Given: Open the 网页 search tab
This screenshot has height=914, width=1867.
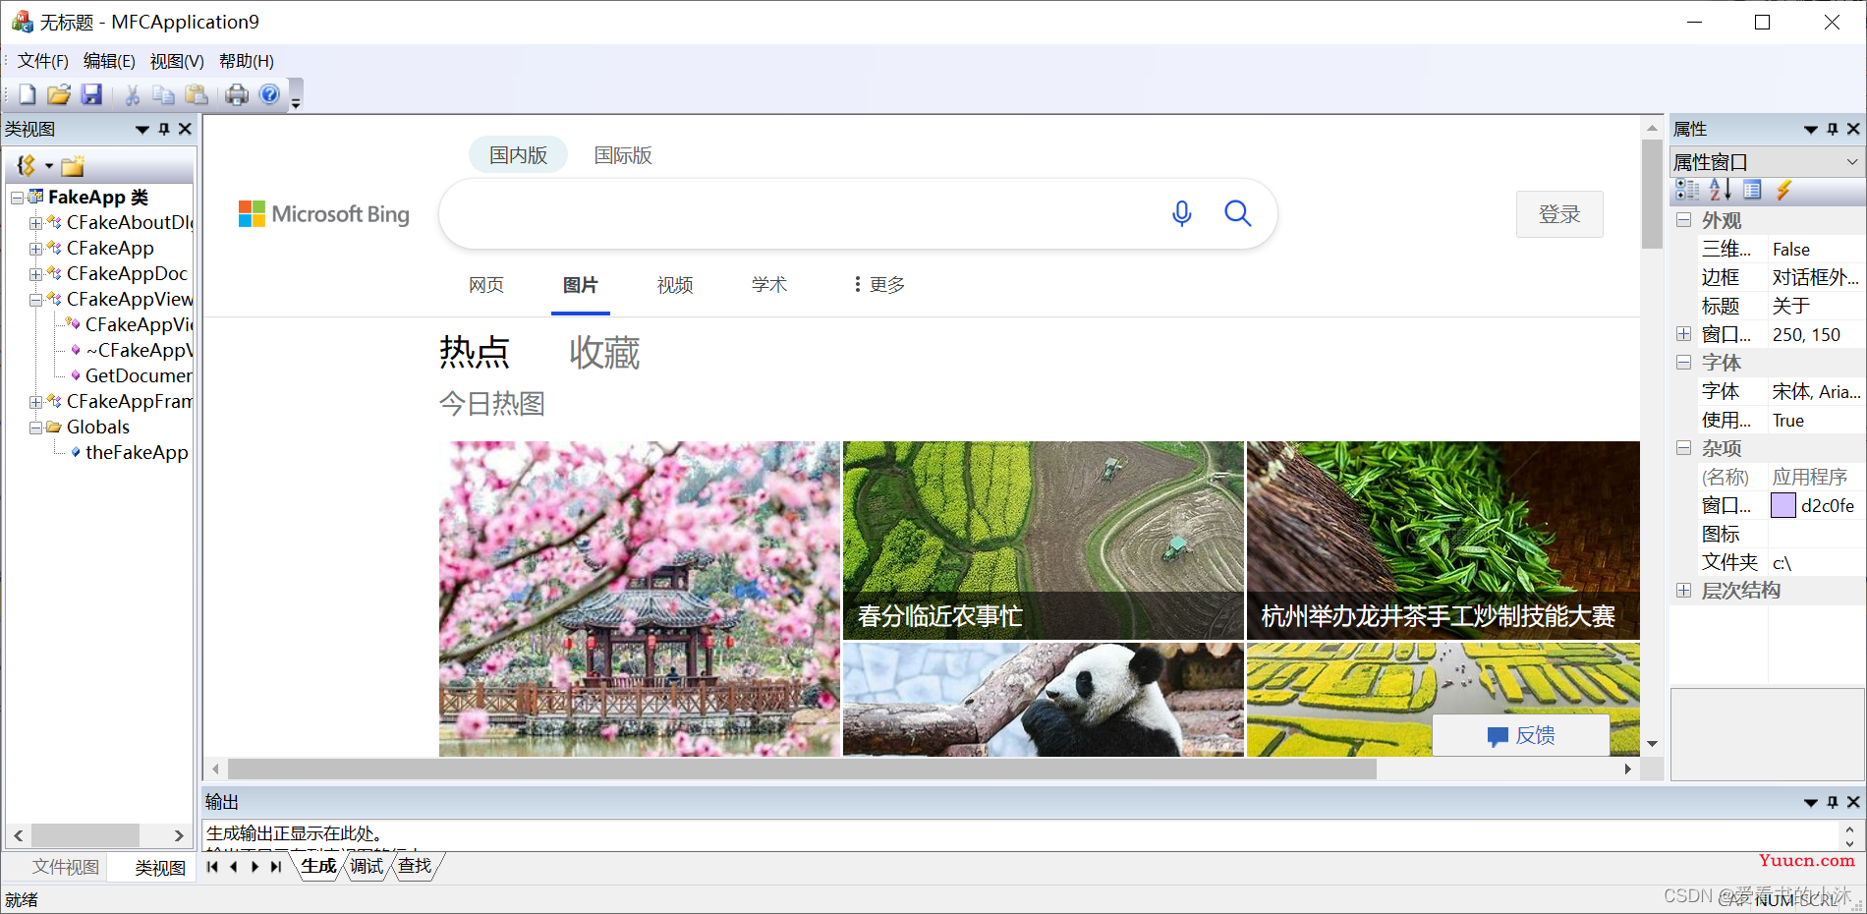Looking at the screenshot, I should point(486,285).
